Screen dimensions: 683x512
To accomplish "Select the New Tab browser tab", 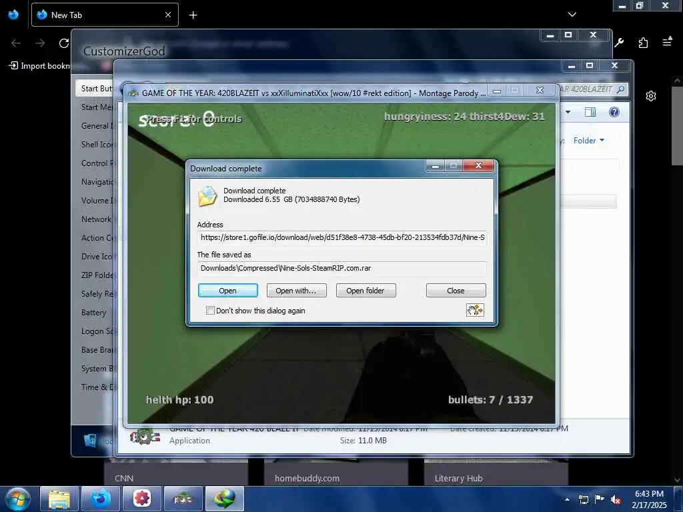I will pos(105,15).
